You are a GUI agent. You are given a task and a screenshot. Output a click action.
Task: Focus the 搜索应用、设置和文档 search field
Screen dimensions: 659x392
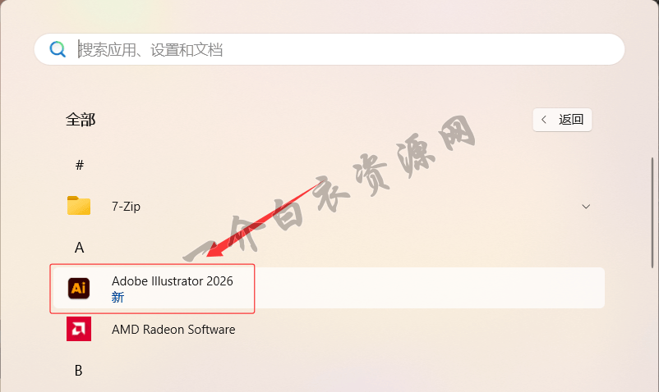pos(329,49)
